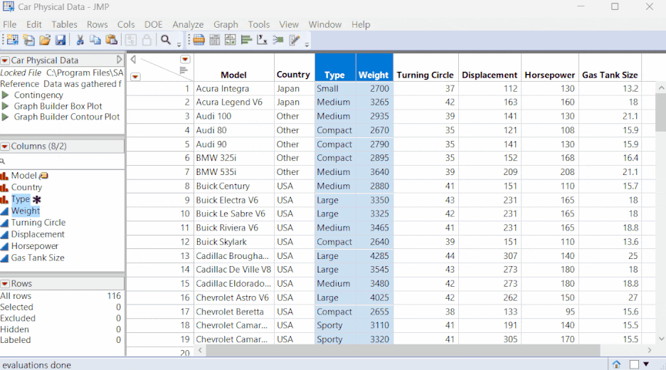The width and height of the screenshot is (666, 370).
Task: Collapse side panels with left-pointing triangle
Action: point(133,60)
